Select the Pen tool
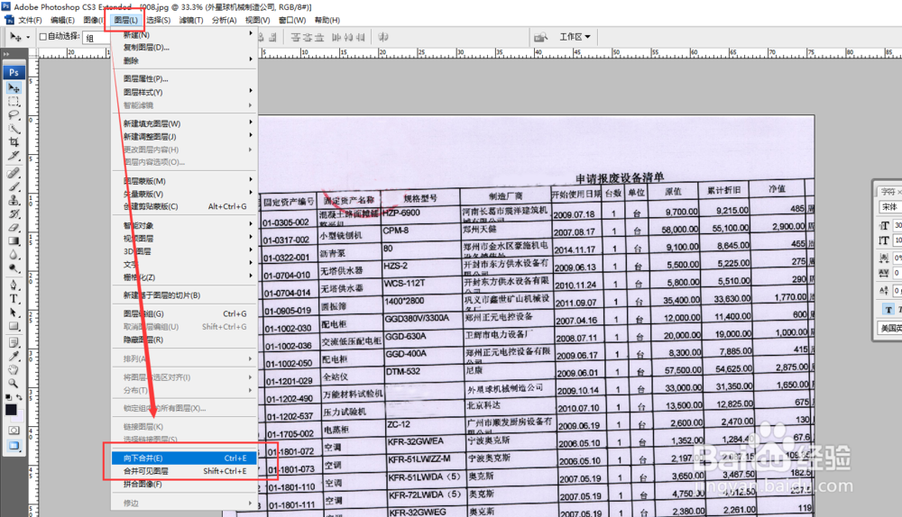 14,285
